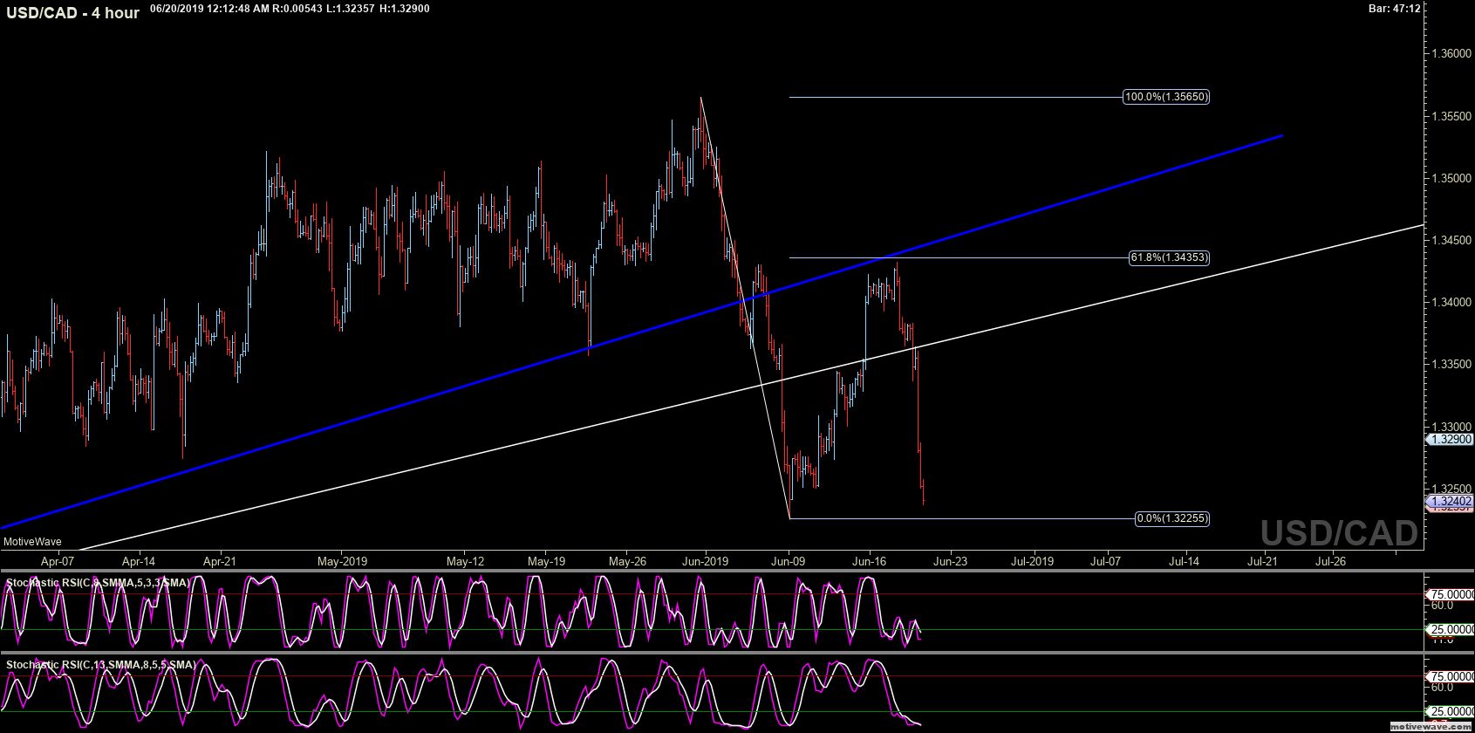
Task: Select the "Bar: 47:12" countdown text
Action: pos(1394,9)
